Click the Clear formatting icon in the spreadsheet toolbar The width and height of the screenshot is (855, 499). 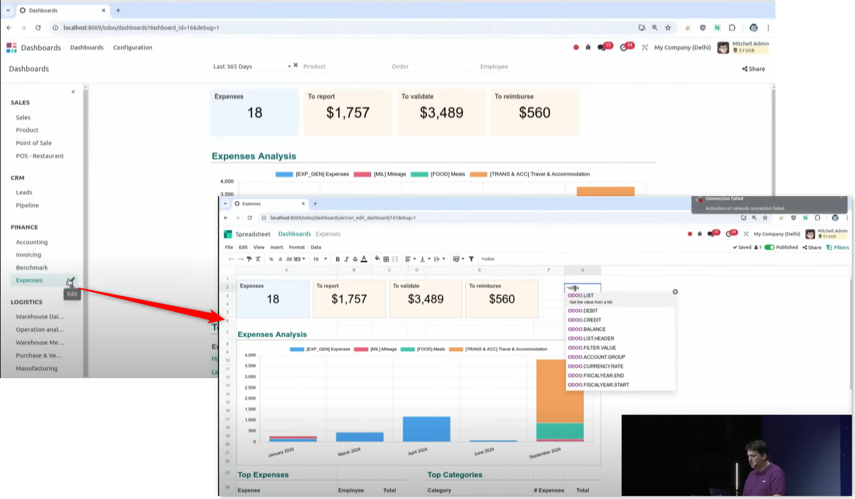coord(257,259)
